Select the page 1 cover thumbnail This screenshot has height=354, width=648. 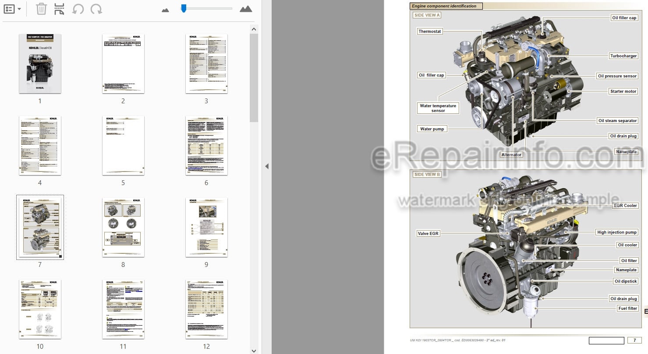click(40, 64)
